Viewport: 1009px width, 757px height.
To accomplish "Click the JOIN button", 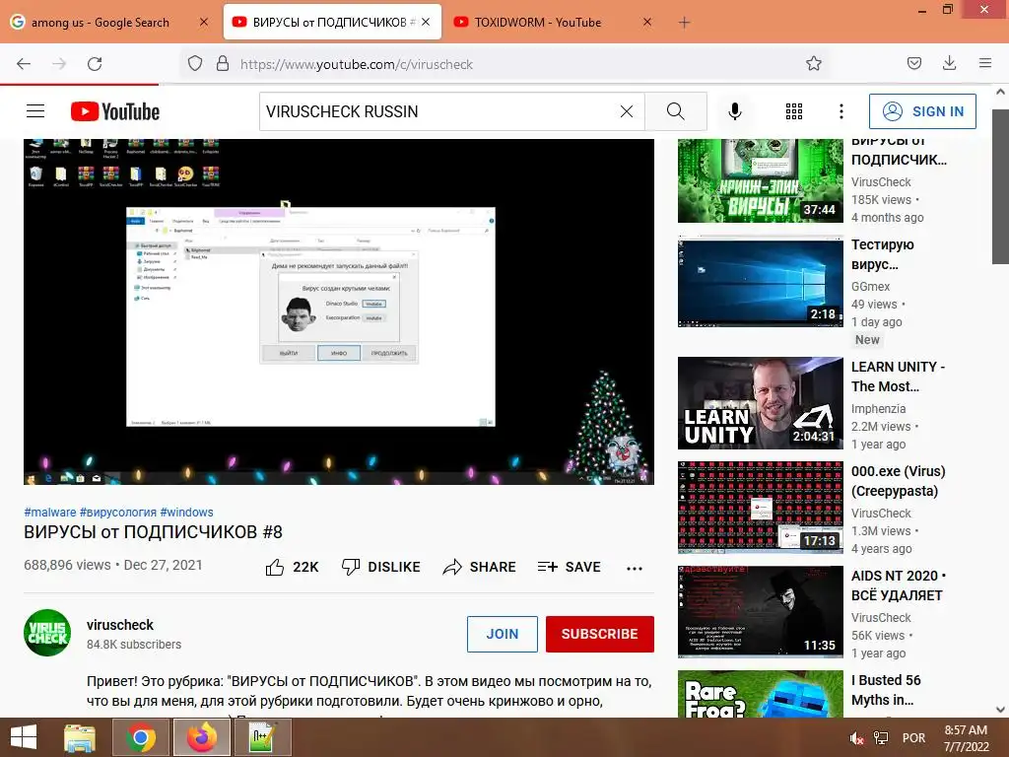I will point(502,634).
